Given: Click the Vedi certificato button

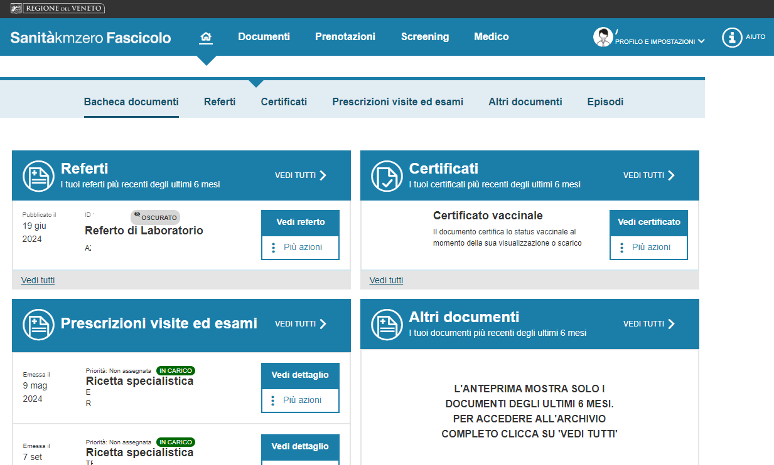Looking at the screenshot, I should [x=648, y=222].
